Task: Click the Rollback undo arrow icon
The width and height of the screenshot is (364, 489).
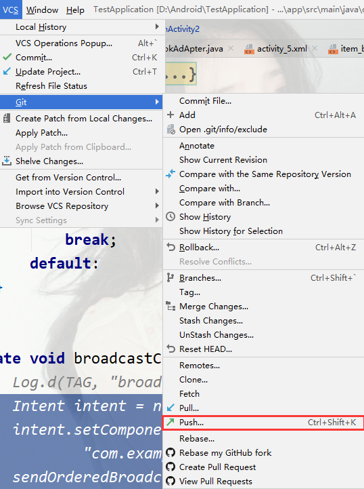Action: (x=170, y=247)
